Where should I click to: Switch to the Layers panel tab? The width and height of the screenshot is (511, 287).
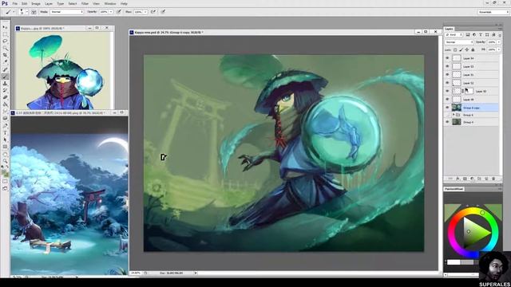tap(449, 29)
